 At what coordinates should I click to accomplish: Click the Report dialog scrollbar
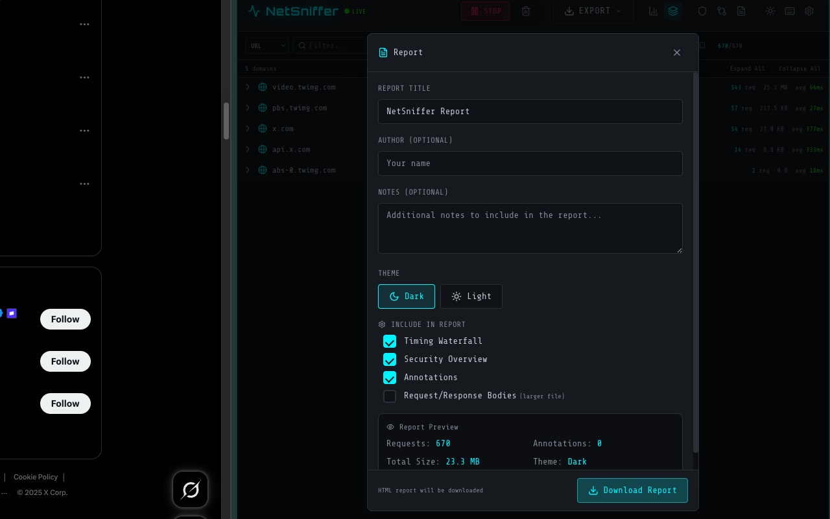tap(696, 262)
